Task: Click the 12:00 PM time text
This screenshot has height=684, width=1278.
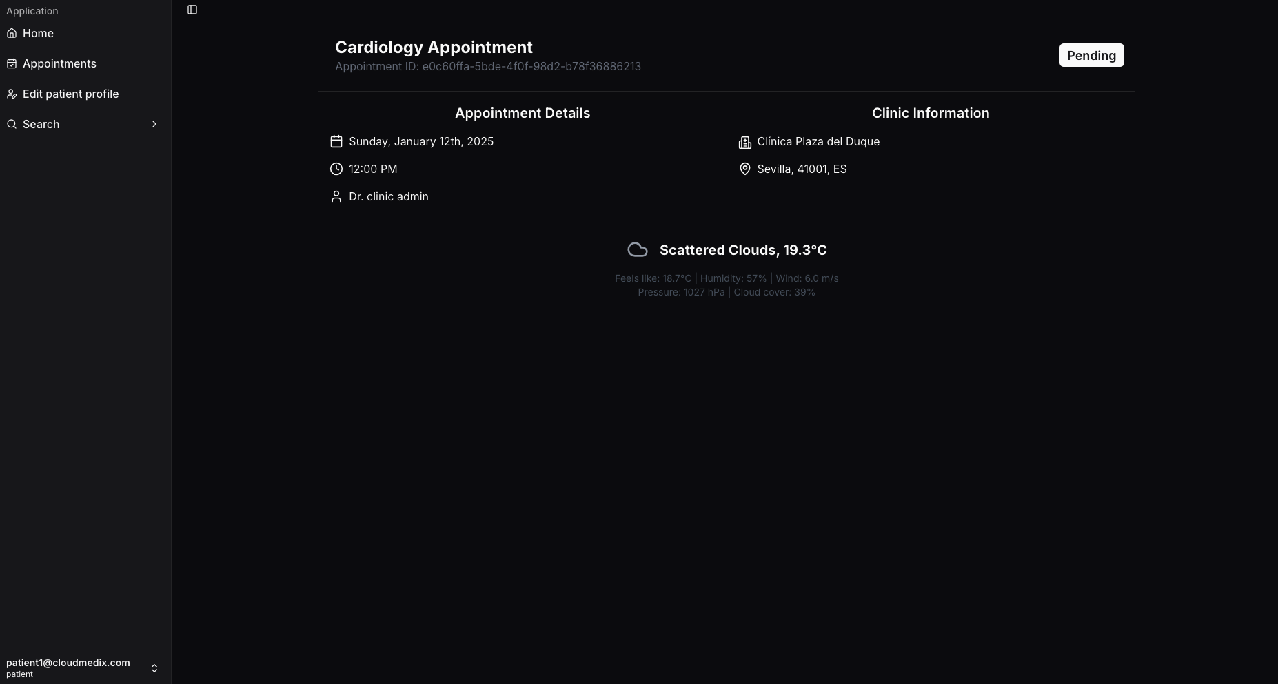Action: click(373, 169)
